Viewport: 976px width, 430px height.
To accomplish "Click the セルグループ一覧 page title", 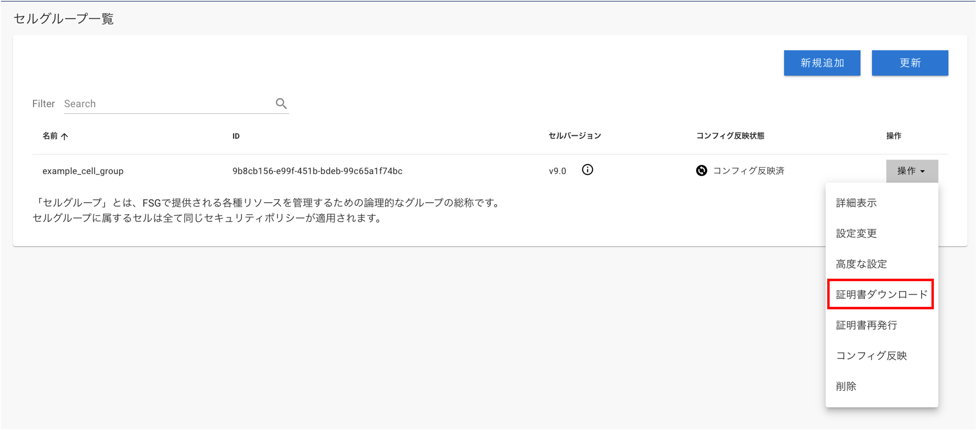I will pos(64,18).
